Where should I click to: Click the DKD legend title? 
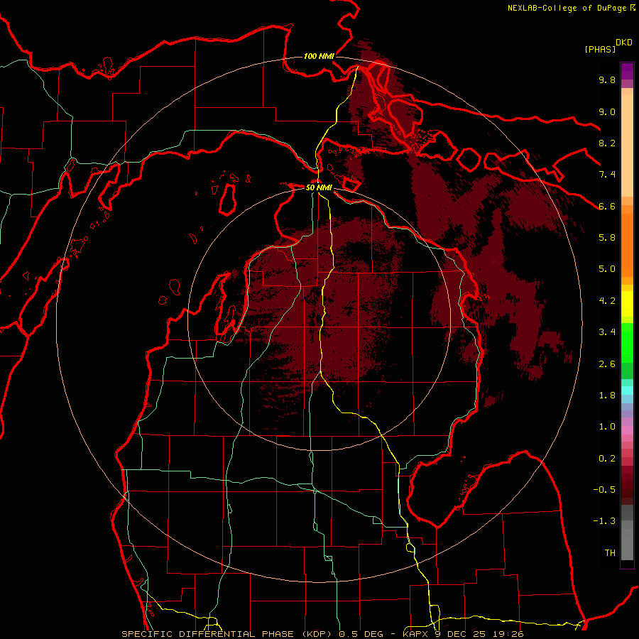[624, 43]
